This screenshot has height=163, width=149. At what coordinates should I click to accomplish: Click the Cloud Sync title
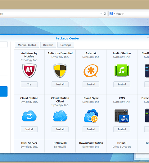tap(91, 98)
